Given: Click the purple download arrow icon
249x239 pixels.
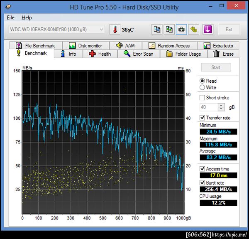Looking at the screenshot, I should (208, 30).
